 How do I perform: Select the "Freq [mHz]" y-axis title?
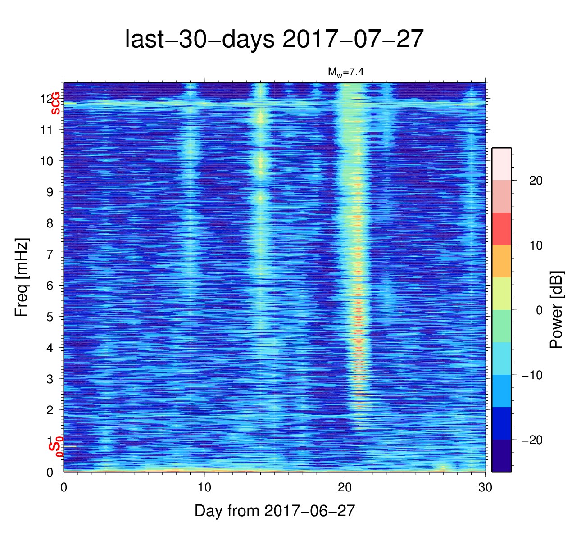(21, 277)
